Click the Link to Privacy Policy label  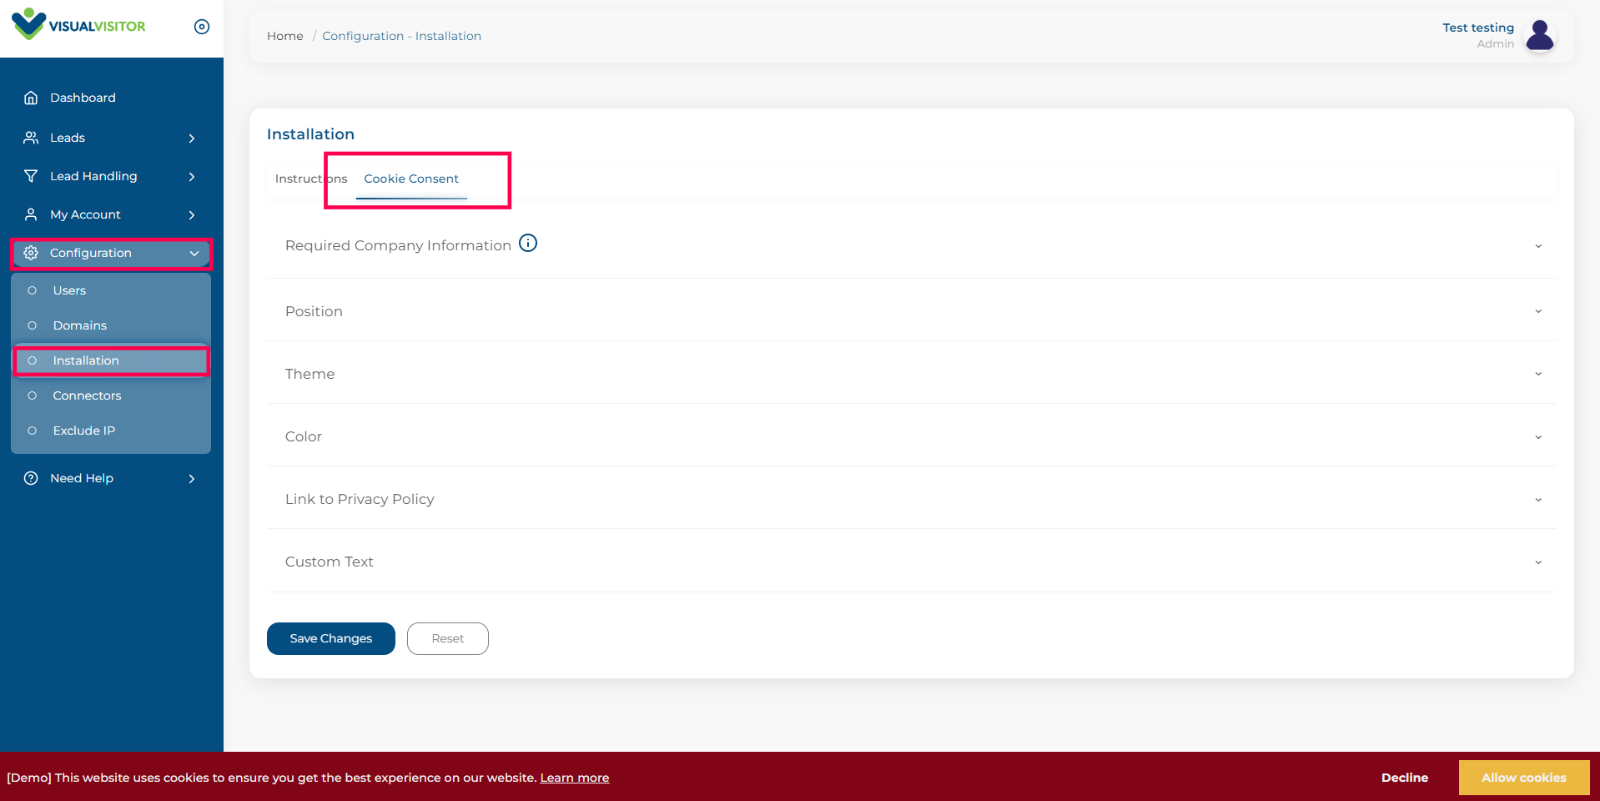tap(360, 499)
